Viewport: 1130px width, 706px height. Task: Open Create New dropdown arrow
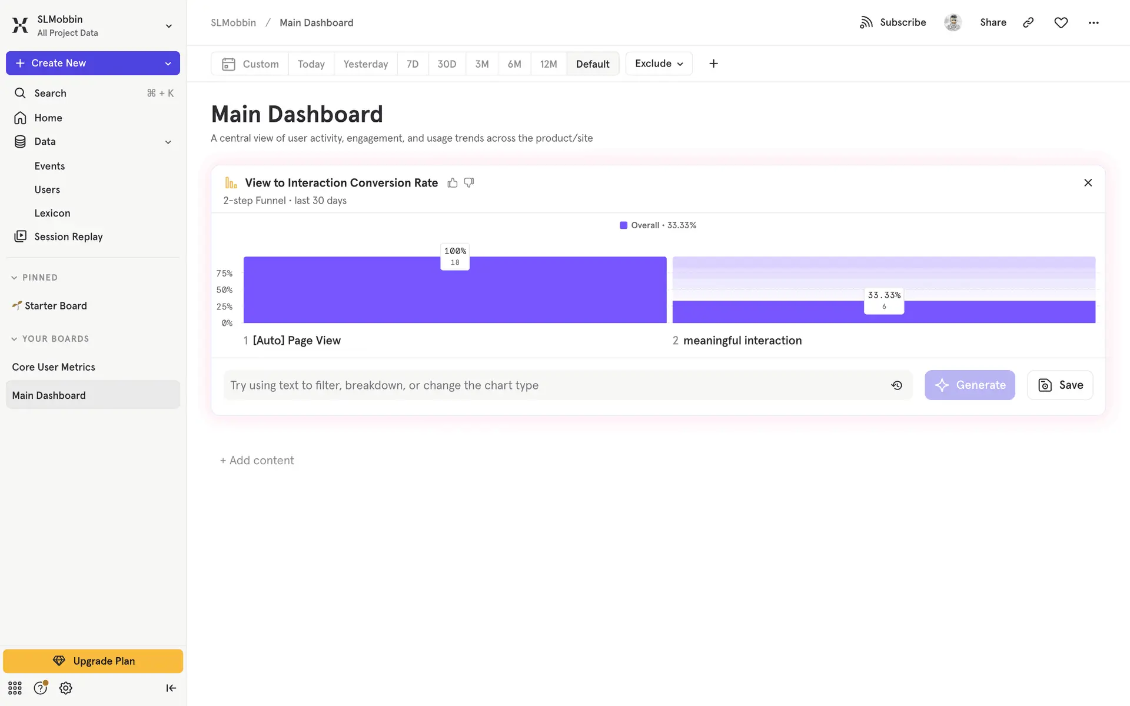coord(168,64)
